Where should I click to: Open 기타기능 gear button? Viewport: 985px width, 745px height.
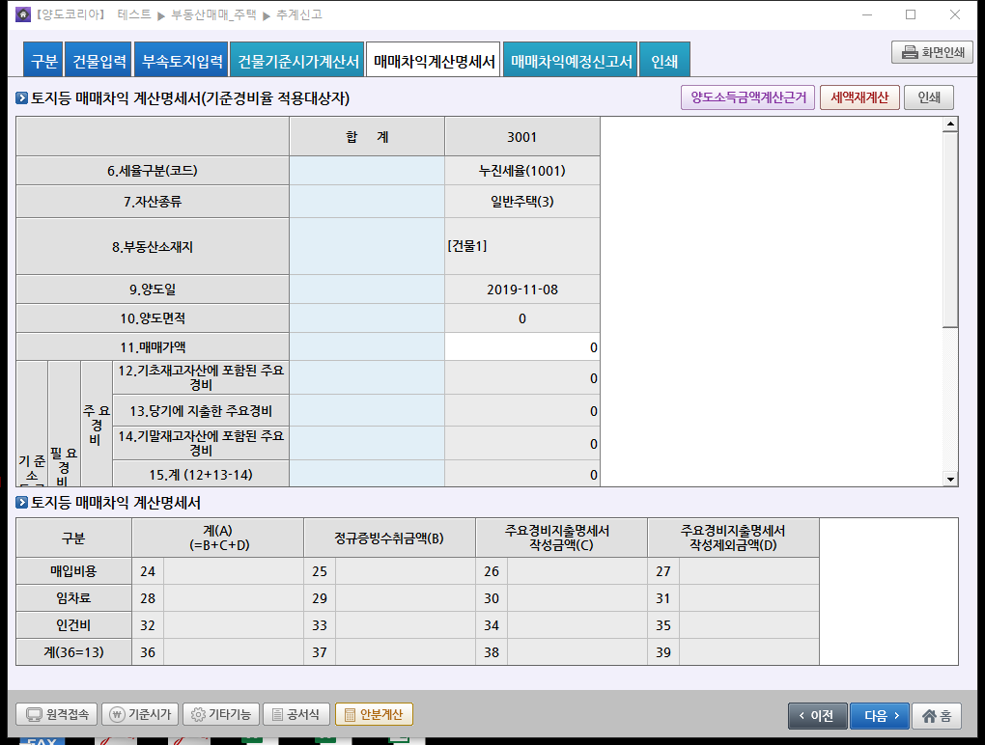point(220,714)
